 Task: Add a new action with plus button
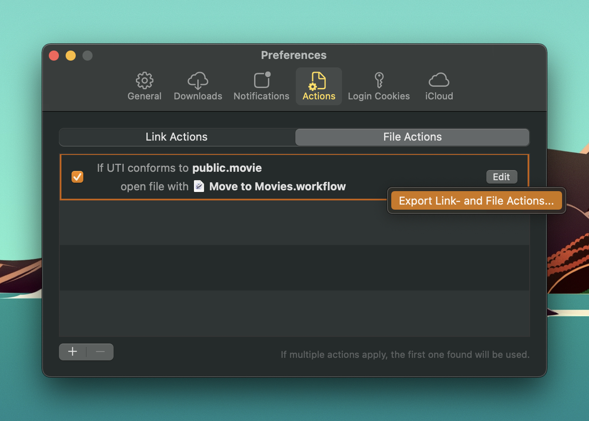(x=72, y=352)
